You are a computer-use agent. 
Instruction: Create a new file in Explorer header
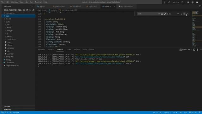24,10
